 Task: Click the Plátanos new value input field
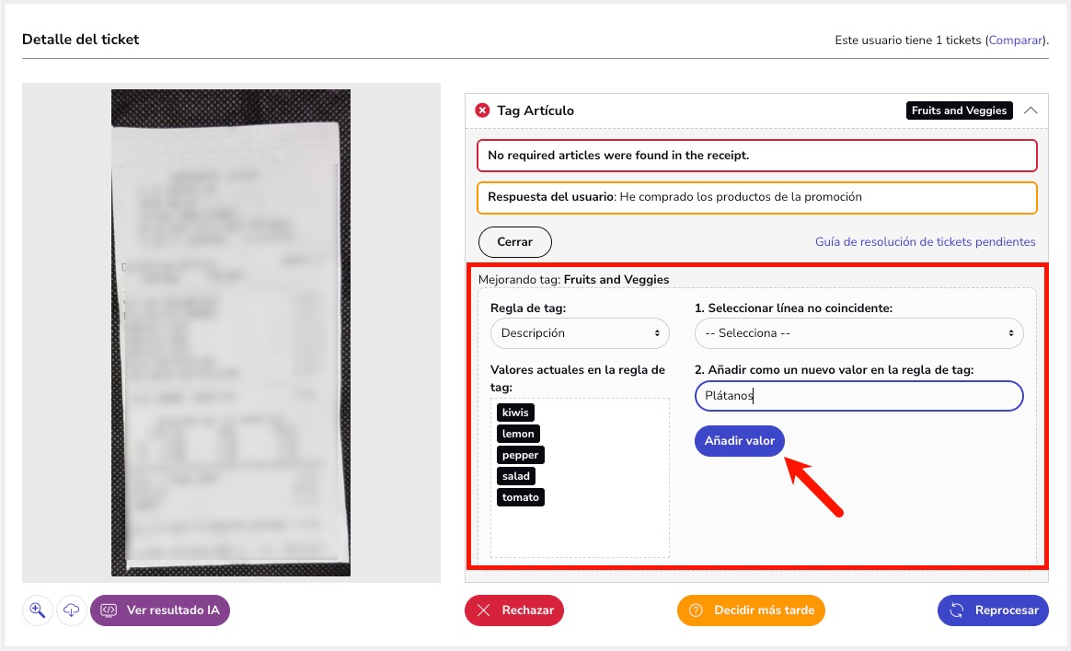pyautogui.click(x=858, y=396)
